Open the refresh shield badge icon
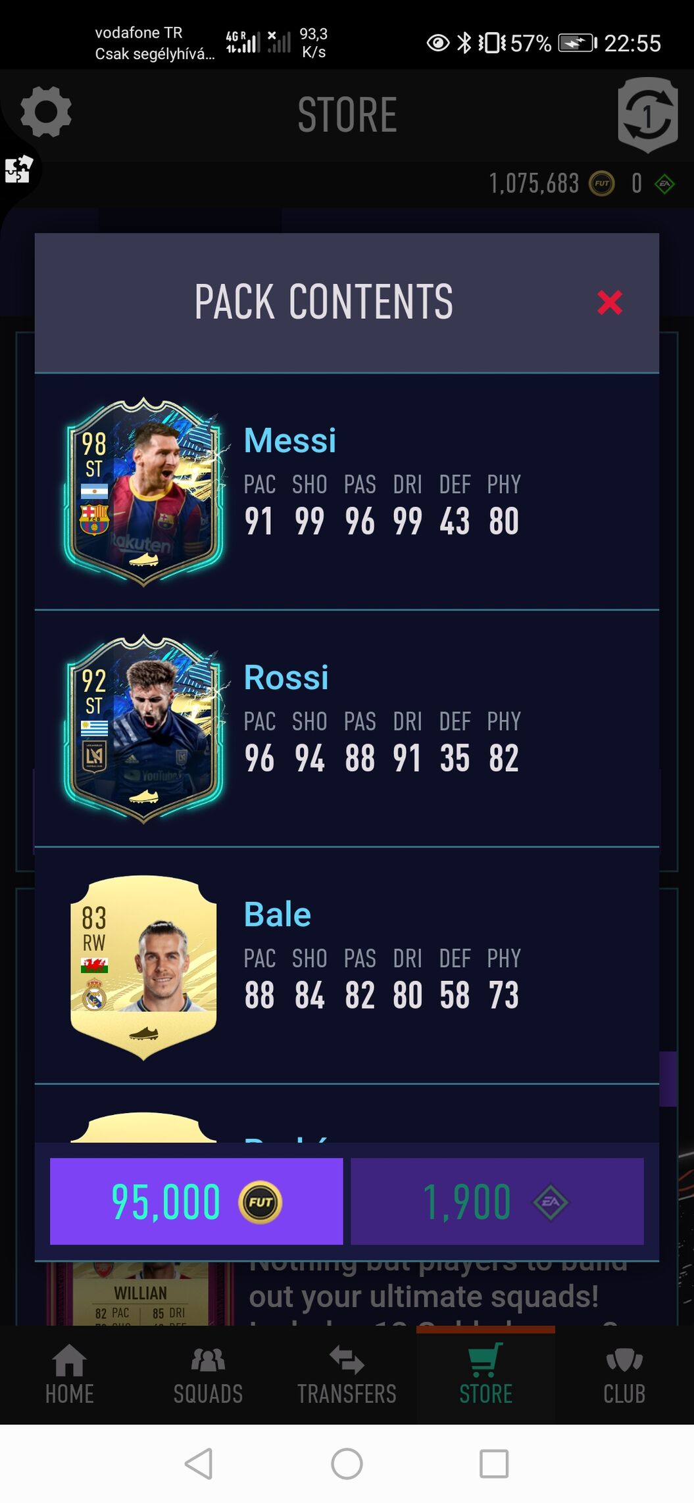Viewport: 694px width, 1503px height. click(648, 115)
